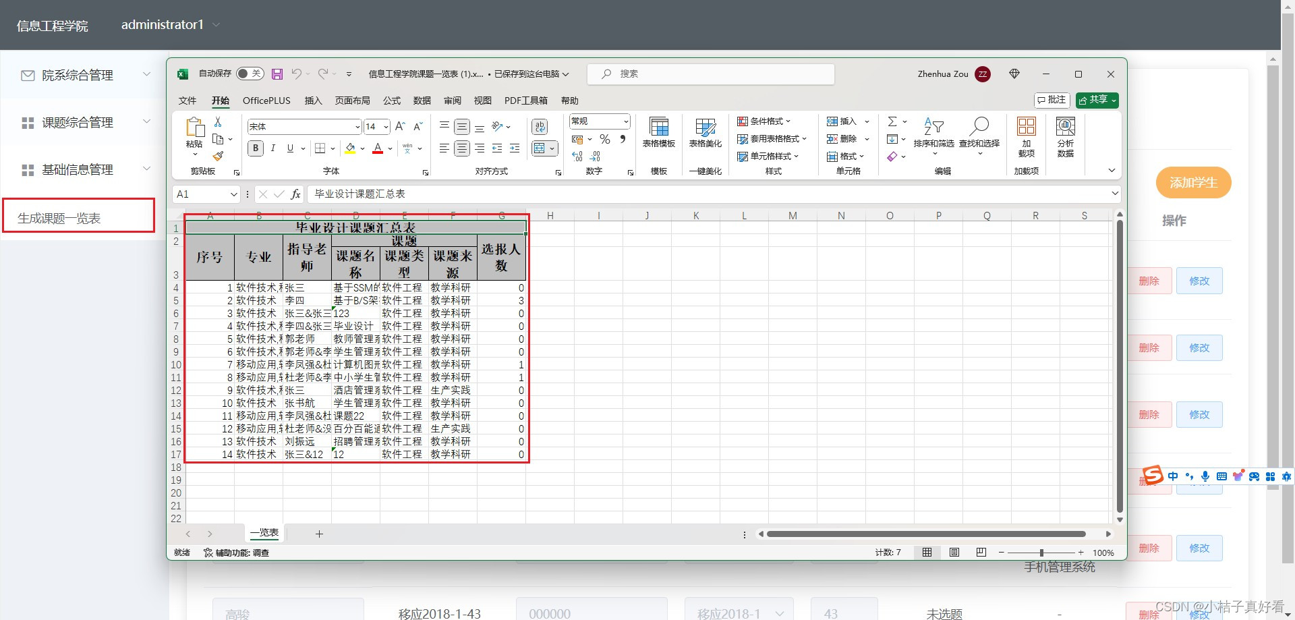Screen dimensions: 1295x620
Task: Apply red font color
Action: click(378, 148)
